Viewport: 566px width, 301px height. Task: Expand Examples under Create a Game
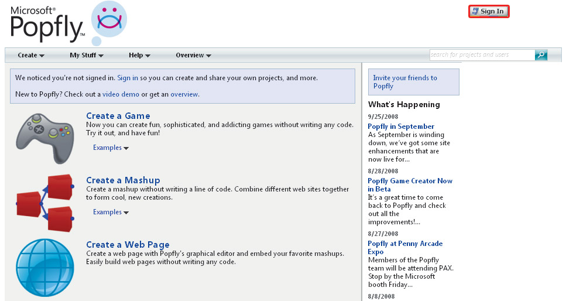[111, 148]
